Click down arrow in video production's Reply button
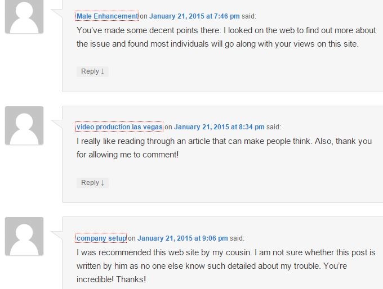Image resolution: width=383 pixels, height=289 pixels. [103, 183]
